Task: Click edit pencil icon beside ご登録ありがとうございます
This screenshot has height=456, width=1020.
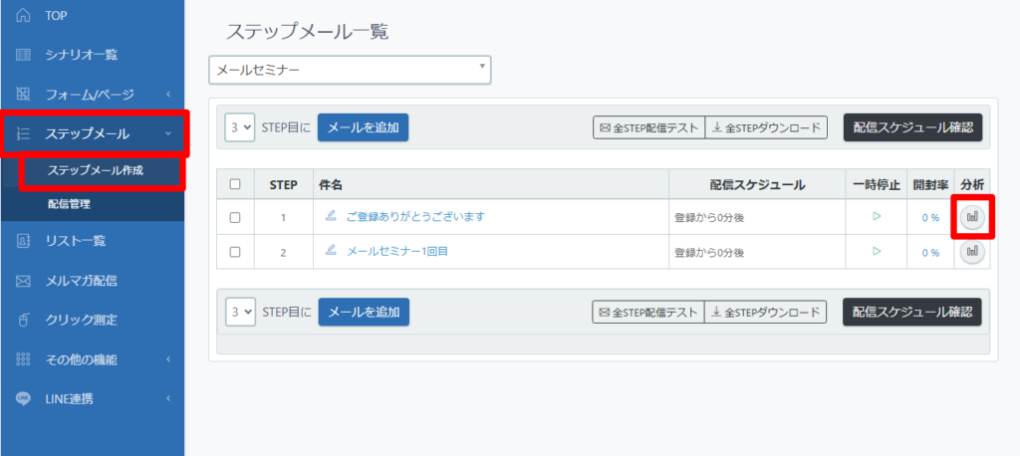Action: point(331,215)
